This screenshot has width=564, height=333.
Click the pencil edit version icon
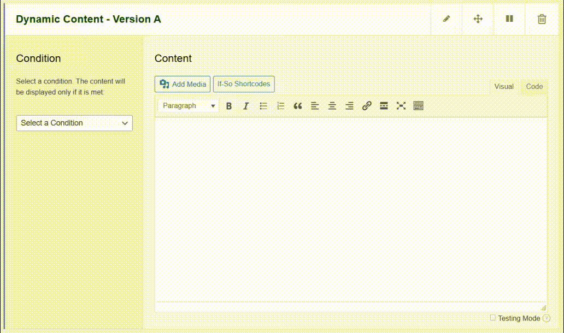pos(446,19)
